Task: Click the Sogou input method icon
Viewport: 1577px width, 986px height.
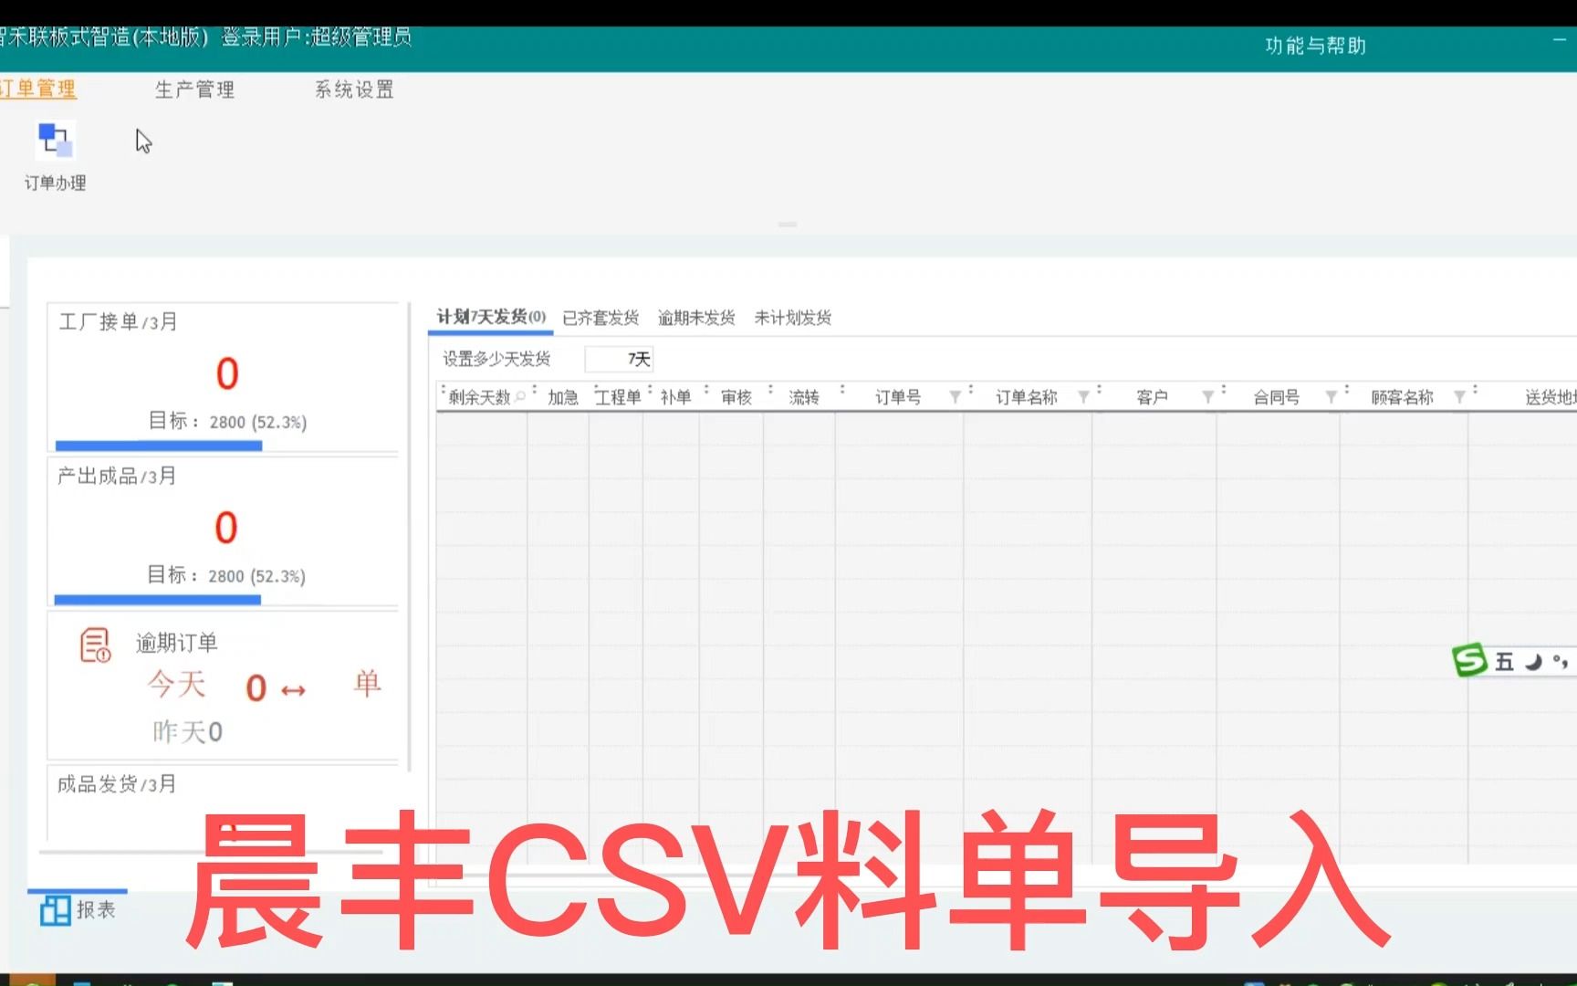Action: tap(1469, 660)
